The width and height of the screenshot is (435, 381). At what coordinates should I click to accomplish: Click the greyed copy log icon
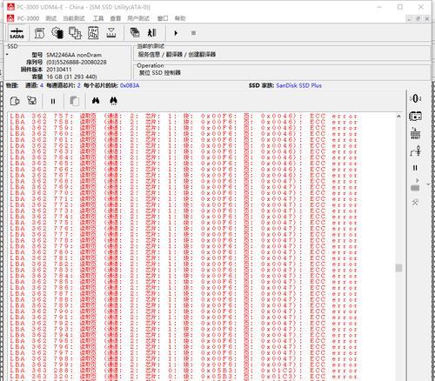[75, 101]
